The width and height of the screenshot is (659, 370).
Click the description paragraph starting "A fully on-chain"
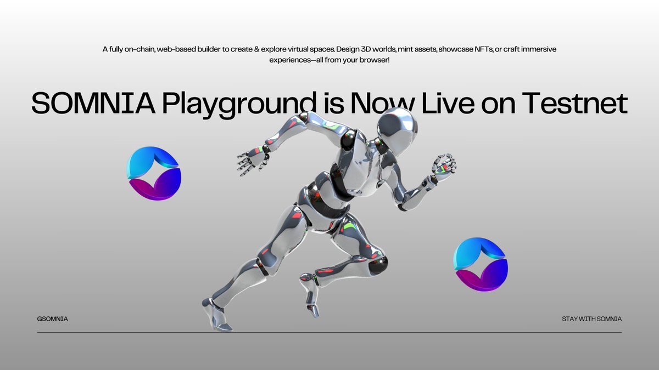[x=329, y=54]
